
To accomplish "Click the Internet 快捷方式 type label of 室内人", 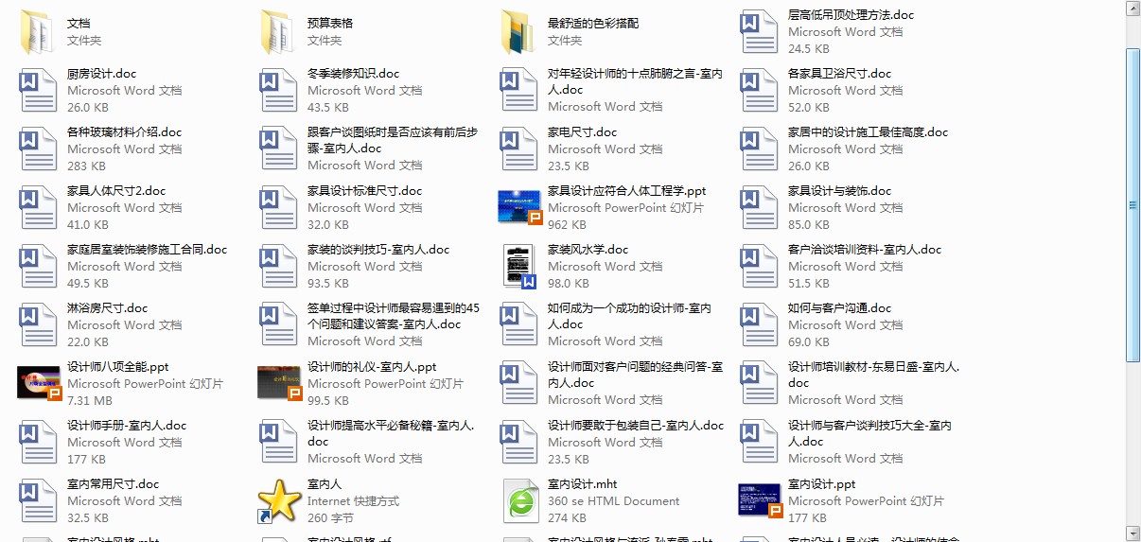I will (x=353, y=501).
